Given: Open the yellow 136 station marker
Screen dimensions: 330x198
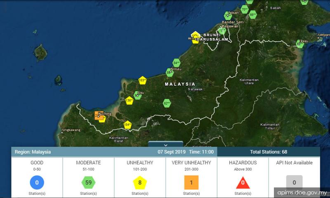Looking at the screenshot, I should coord(129,100).
